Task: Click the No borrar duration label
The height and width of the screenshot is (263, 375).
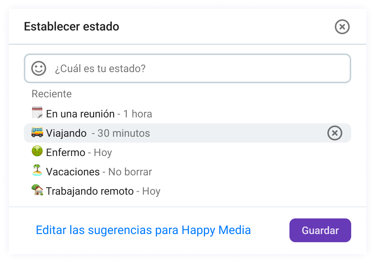Action: pos(130,172)
